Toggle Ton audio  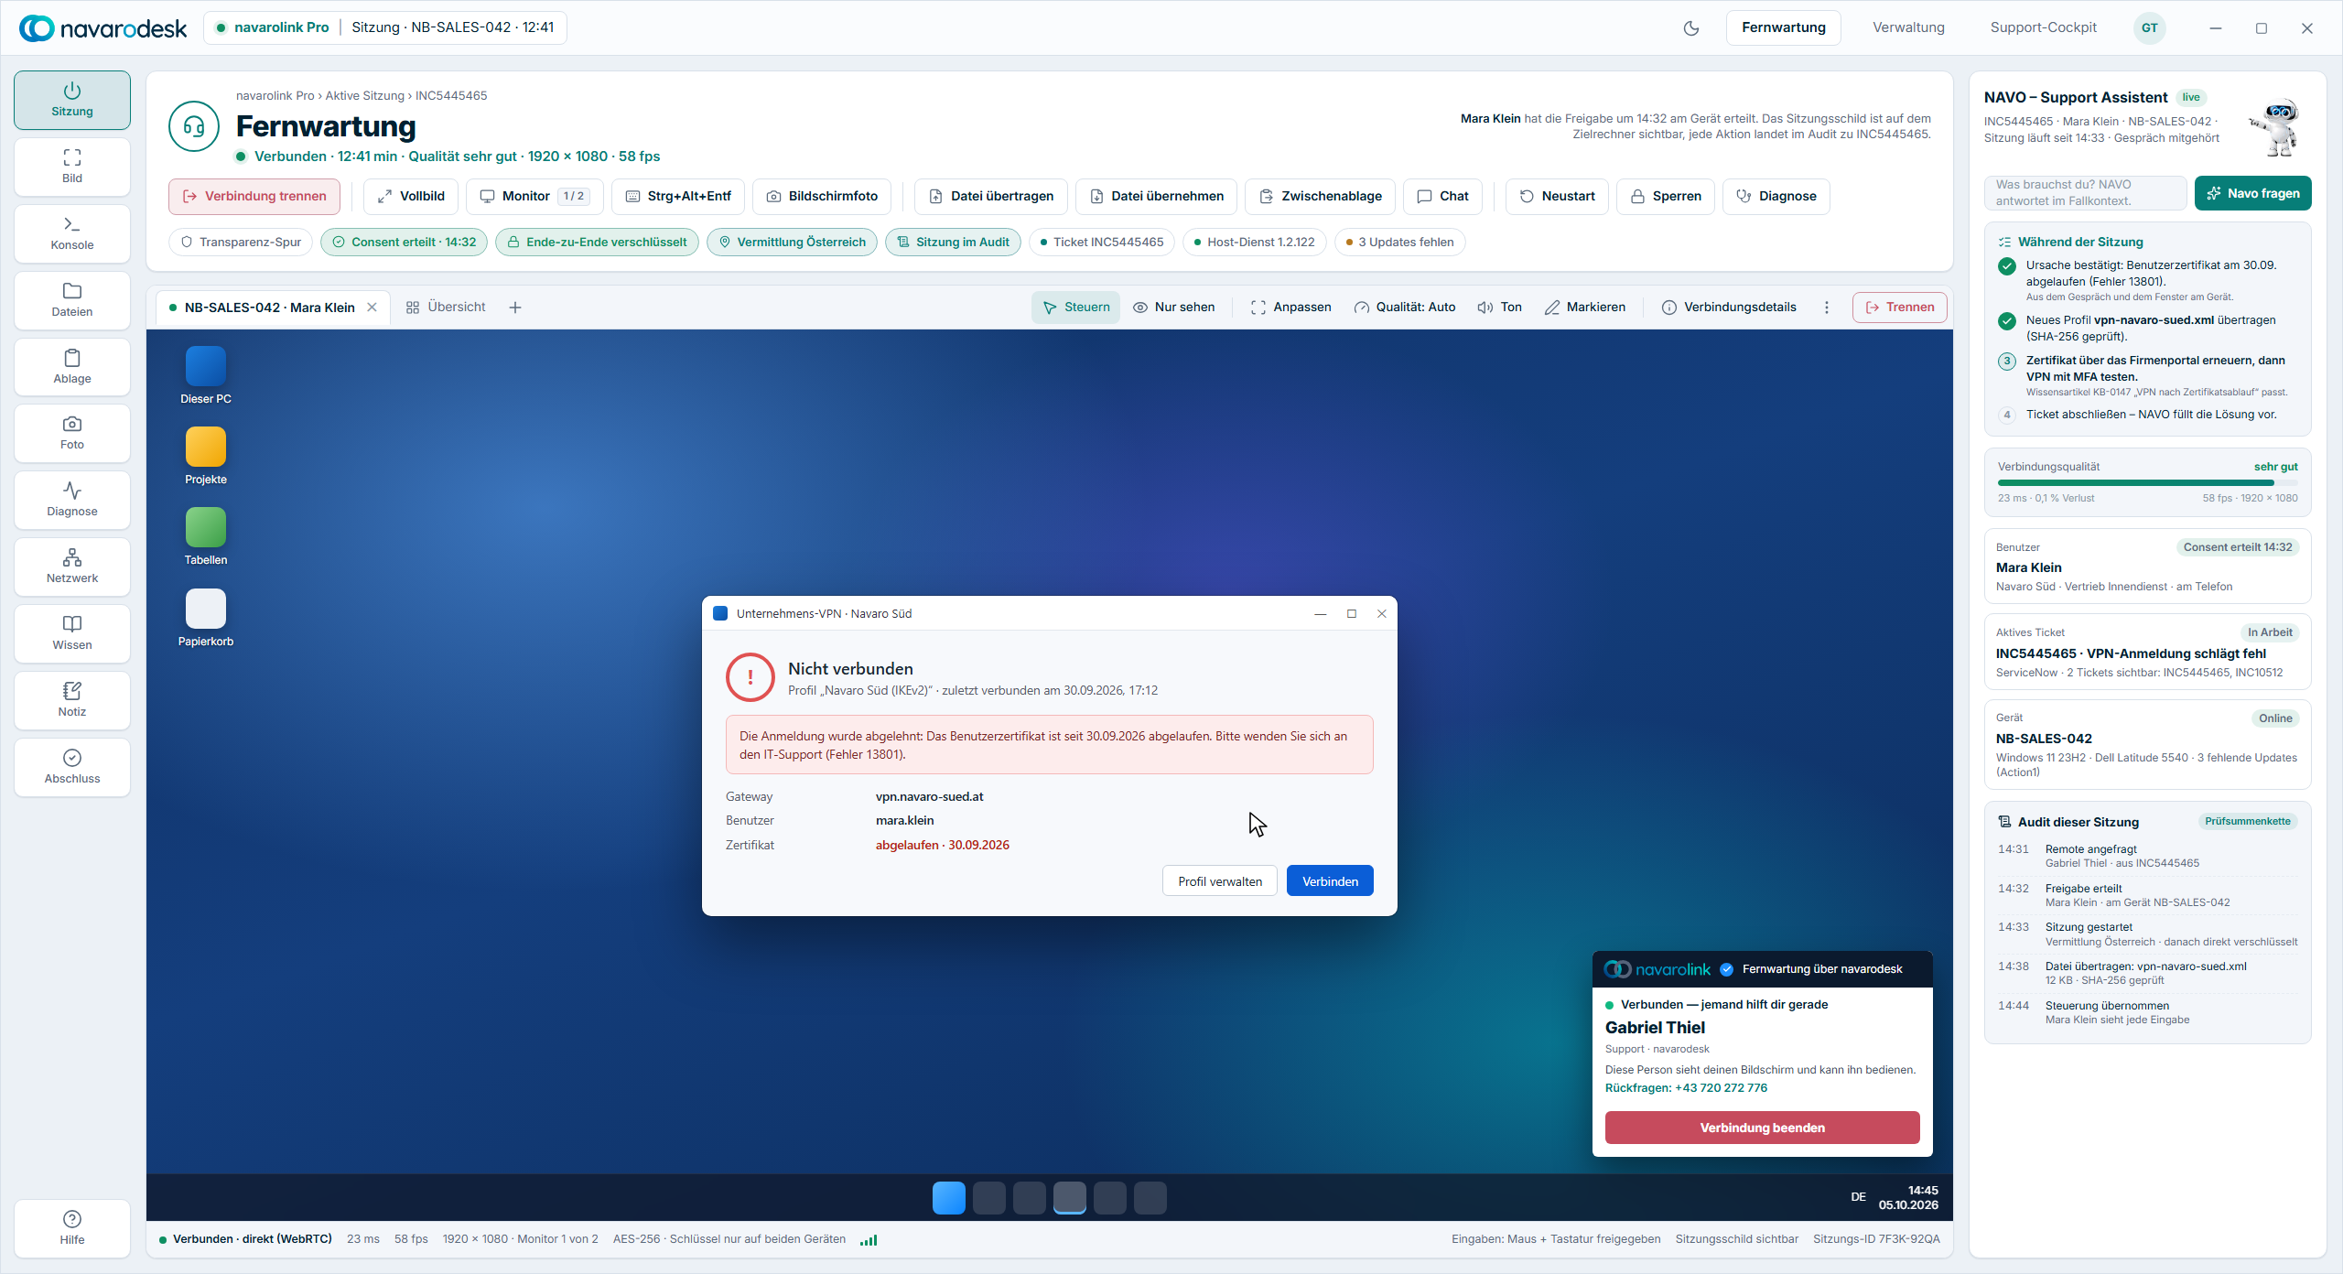click(x=1500, y=308)
